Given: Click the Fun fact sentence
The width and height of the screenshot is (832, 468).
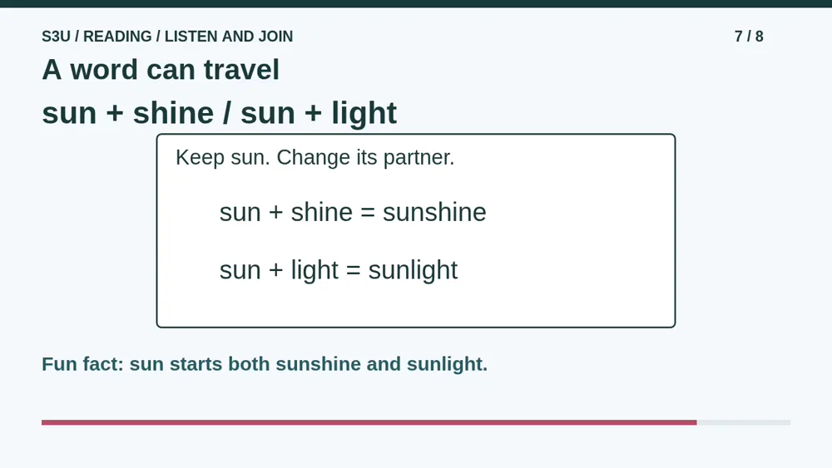Looking at the screenshot, I should (265, 364).
